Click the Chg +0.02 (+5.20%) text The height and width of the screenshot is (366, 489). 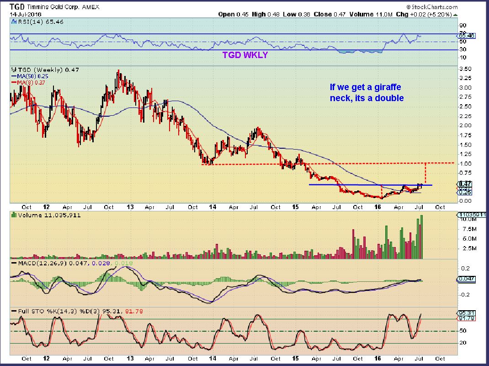point(424,14)
